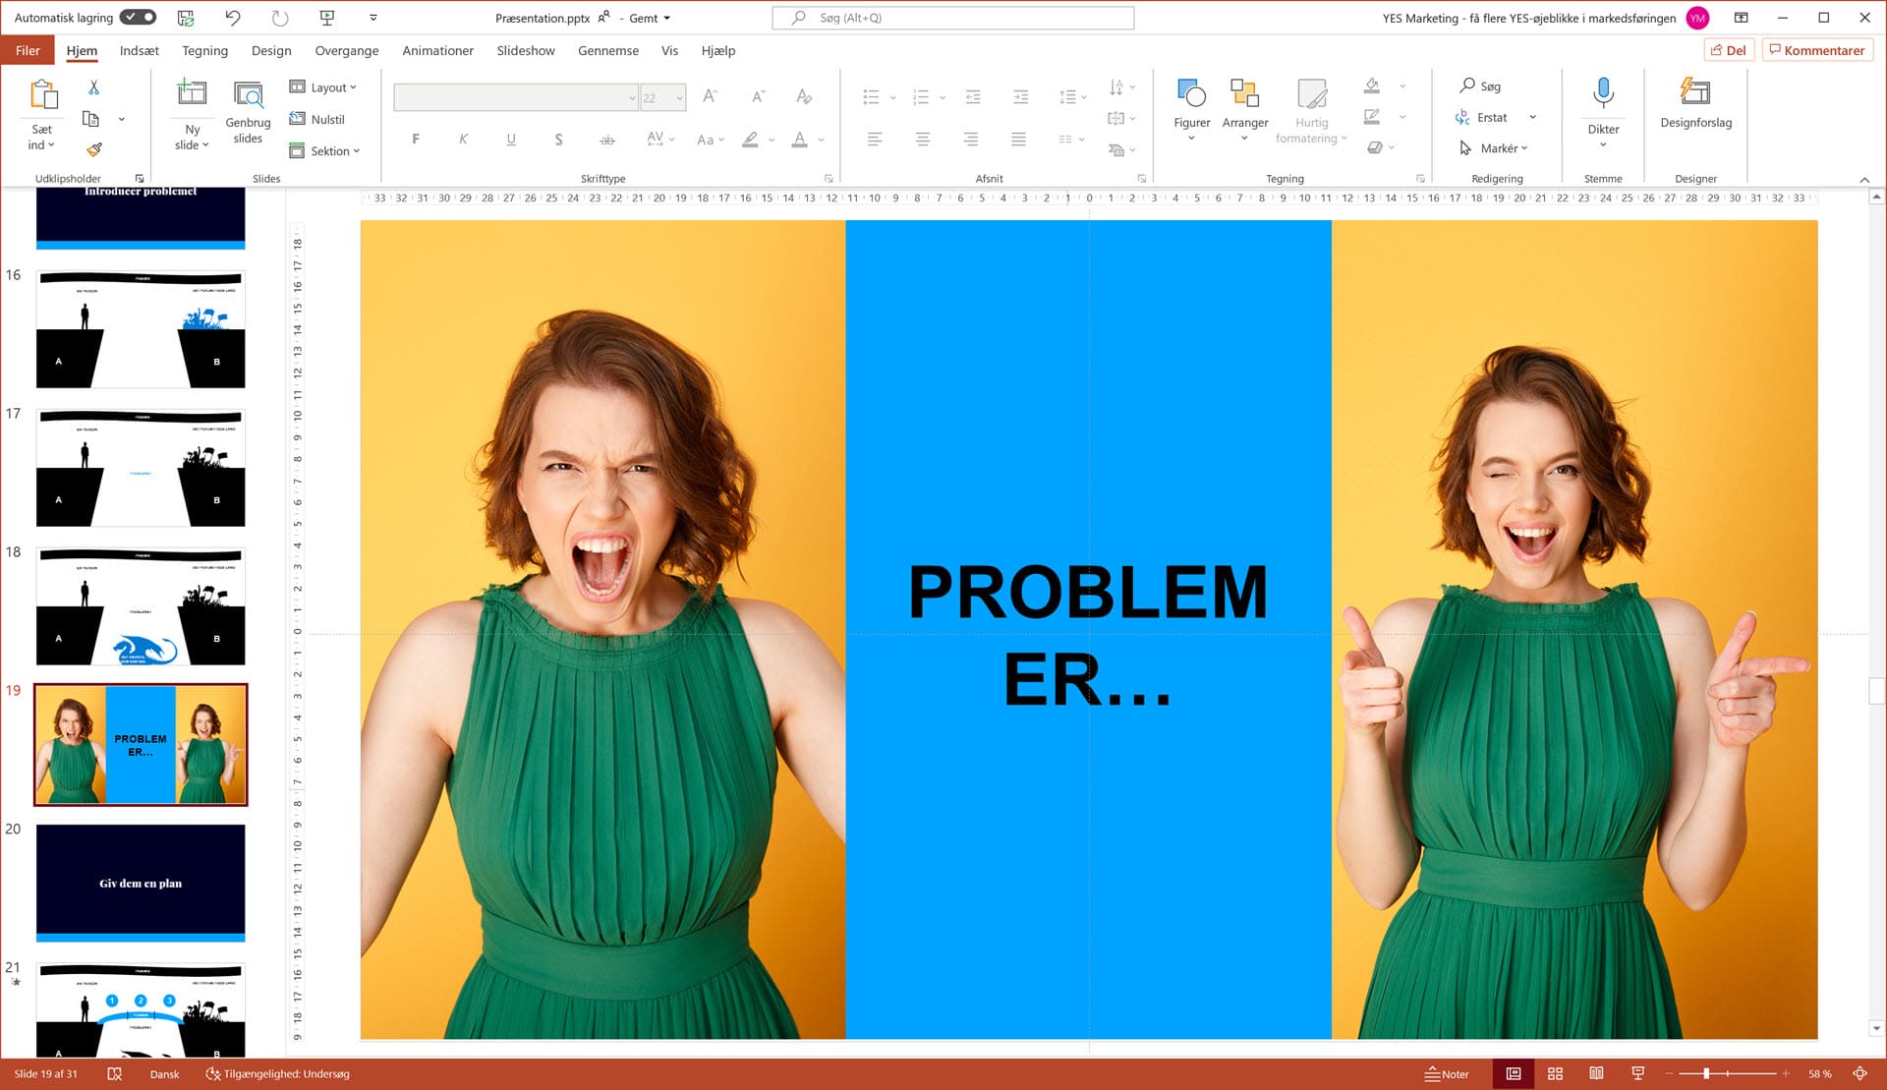1887x1090 pixels.
Task: Open the font size dropdown
Action: [x=679, y=97]
